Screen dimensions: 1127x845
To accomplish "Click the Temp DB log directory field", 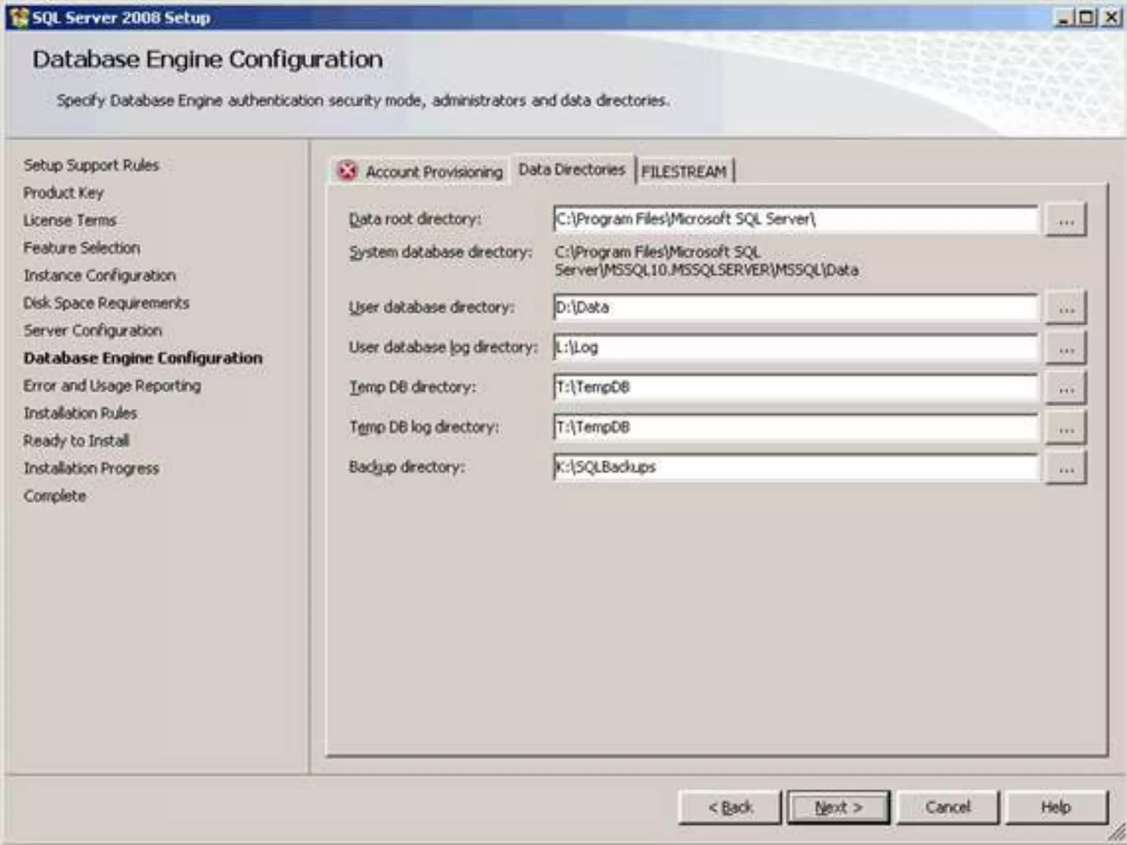I will pos(795,427).
